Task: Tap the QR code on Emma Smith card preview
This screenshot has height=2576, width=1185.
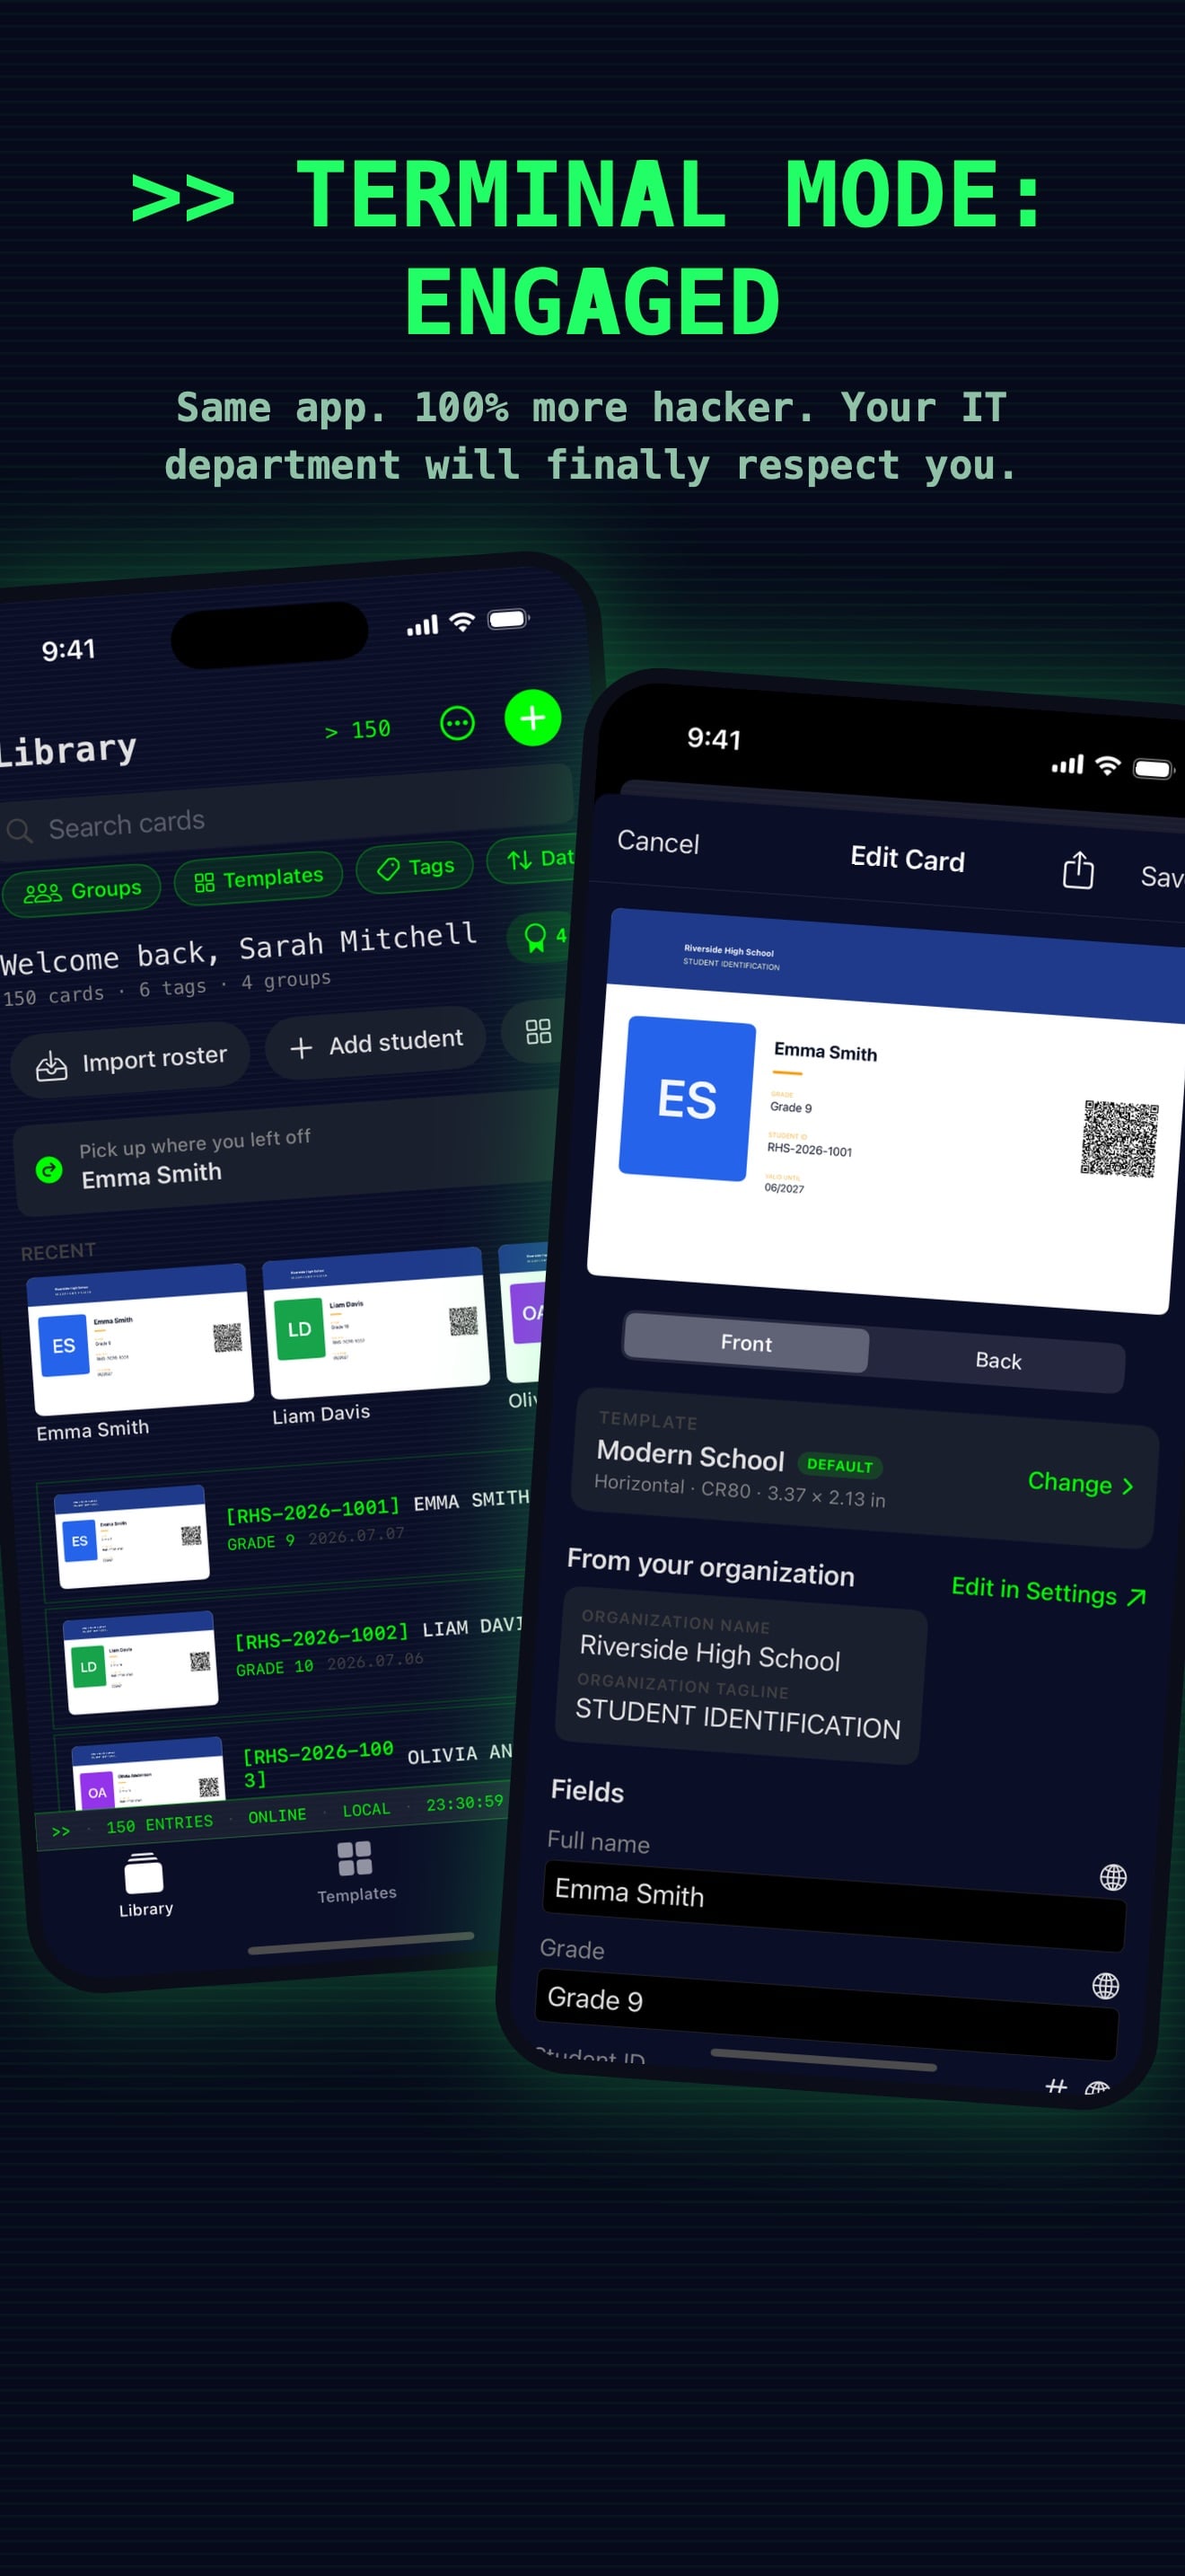Action: pos(1119,1139)
